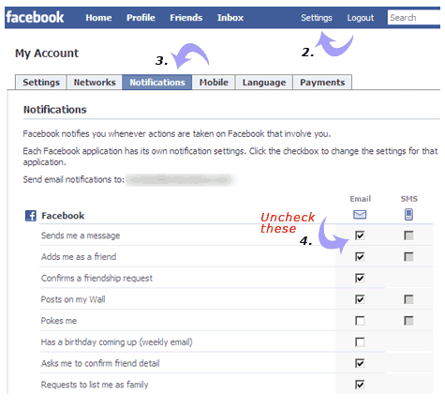
Task: Toggle SMS for Sends me a message
Action: pyautogui.click(x=408, y=235)
